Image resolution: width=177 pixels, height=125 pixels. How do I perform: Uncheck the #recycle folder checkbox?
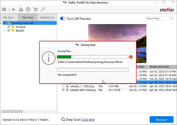(9, 27)
